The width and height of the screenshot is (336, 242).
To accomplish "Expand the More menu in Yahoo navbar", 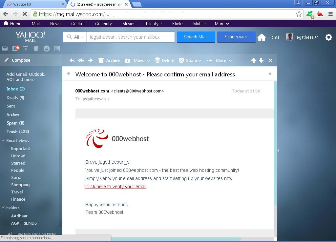I will [222, 24].
